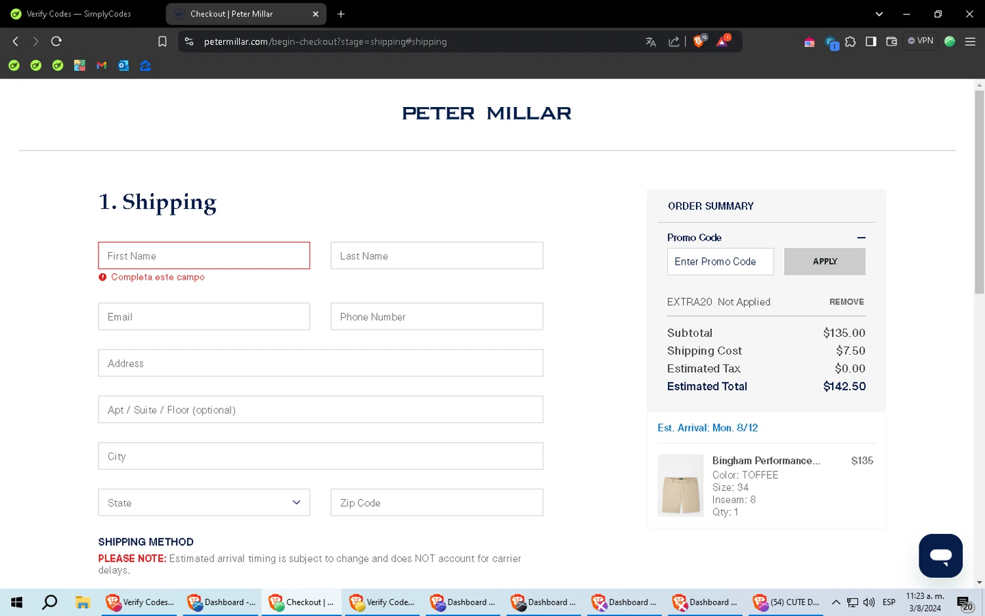
Task: Close the Checkout Peter Millar tab
Action: [315, 14]
